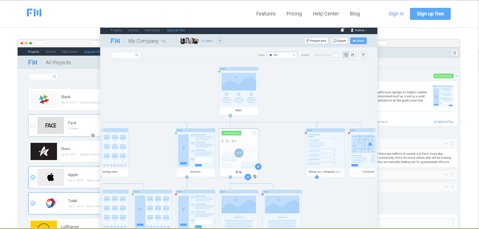The width and height of the screenshot is (479, 229).
Task: Open the Archive menu item
Action: (133, 30)
